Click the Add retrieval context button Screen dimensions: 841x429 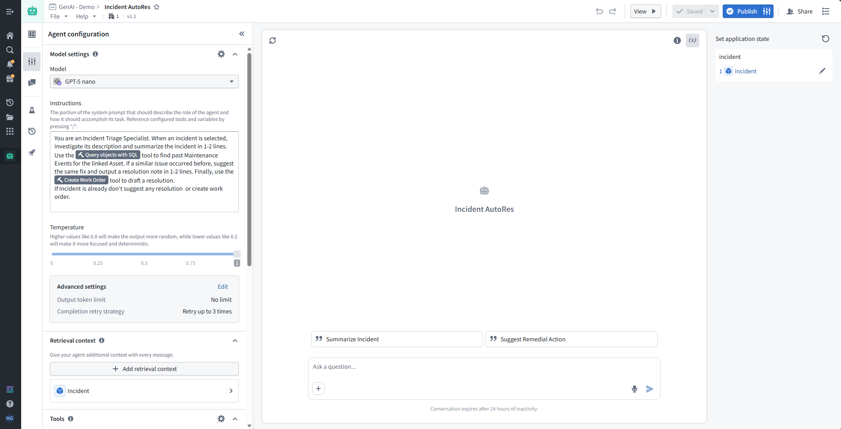tap(144, 369)
